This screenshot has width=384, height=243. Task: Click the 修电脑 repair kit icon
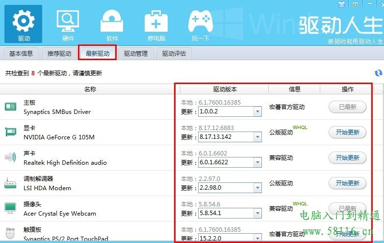pyautogui.click(x=156, y=22)
